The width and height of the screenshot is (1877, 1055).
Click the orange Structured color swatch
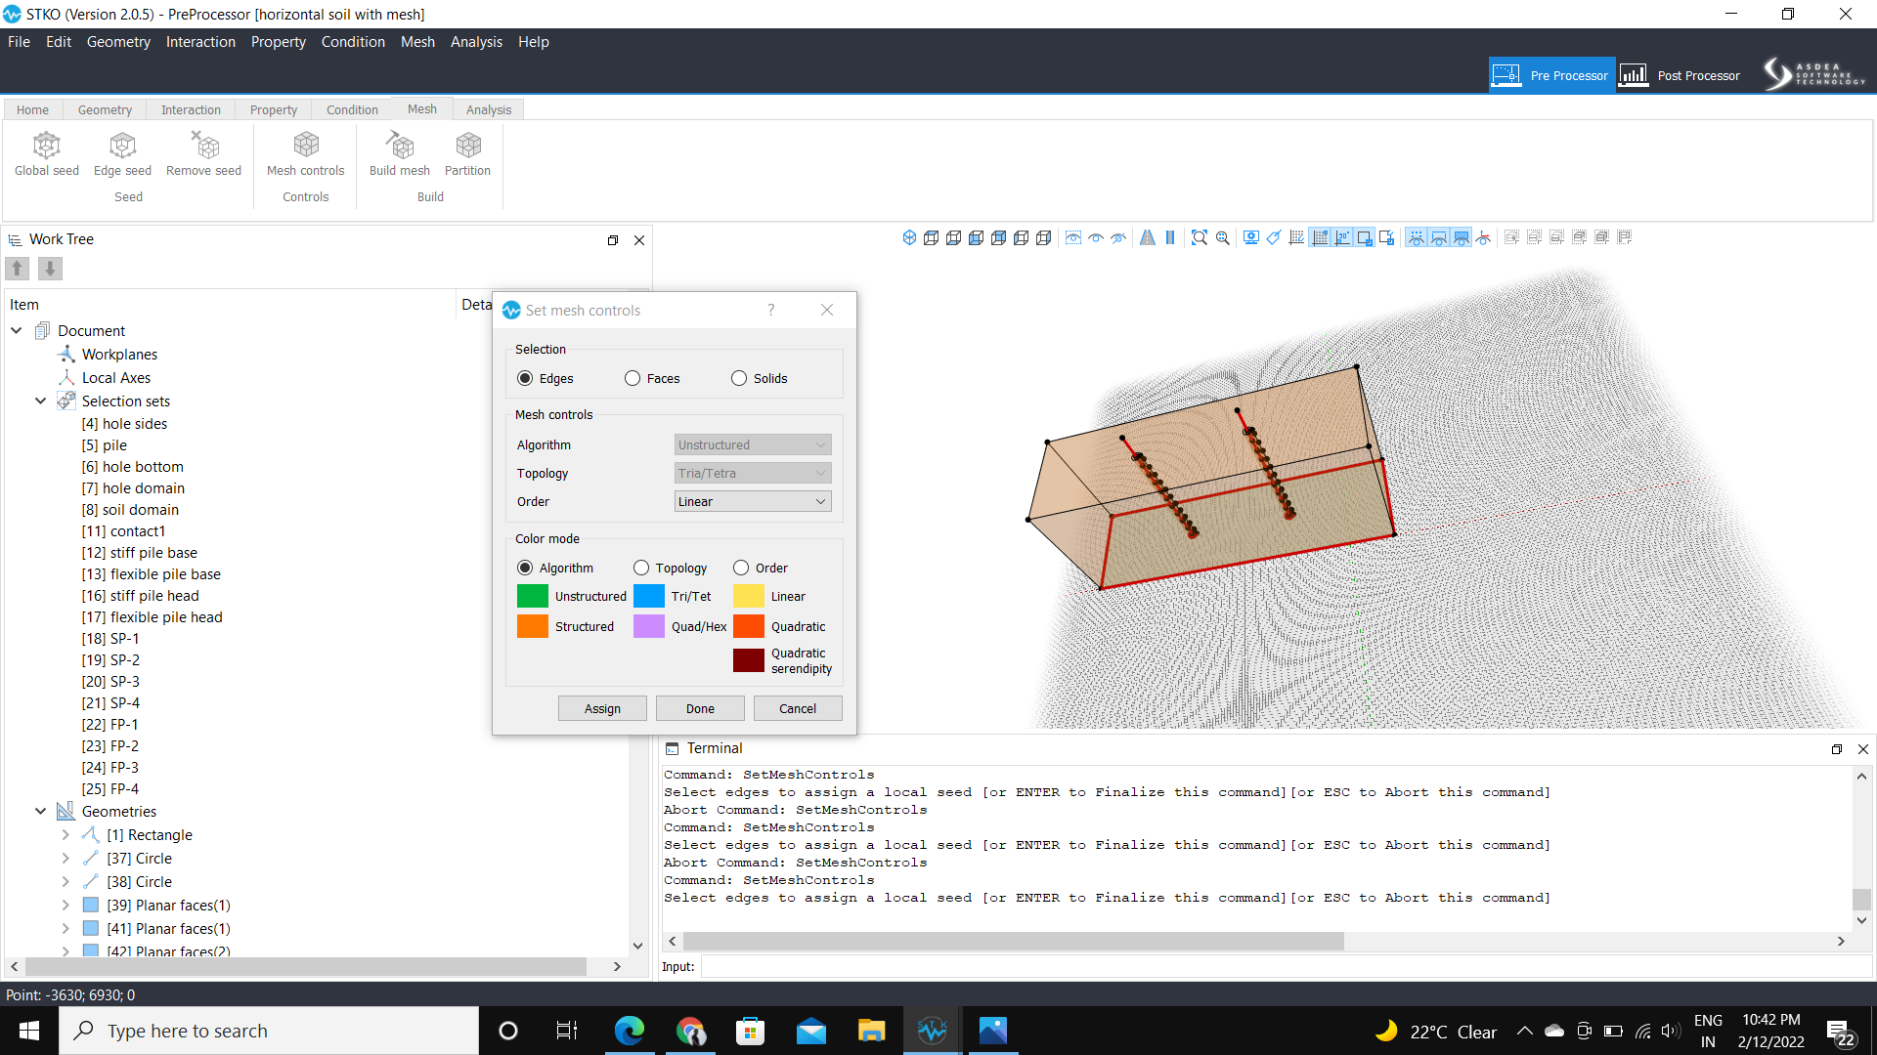(x=533, y=626)
